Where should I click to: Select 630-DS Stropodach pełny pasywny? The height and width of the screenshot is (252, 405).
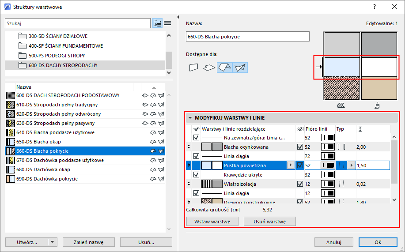click(85, 123)
